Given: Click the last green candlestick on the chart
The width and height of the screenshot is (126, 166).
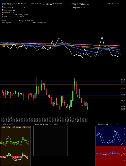Looking at the screenshot, I should pos(88,108).
